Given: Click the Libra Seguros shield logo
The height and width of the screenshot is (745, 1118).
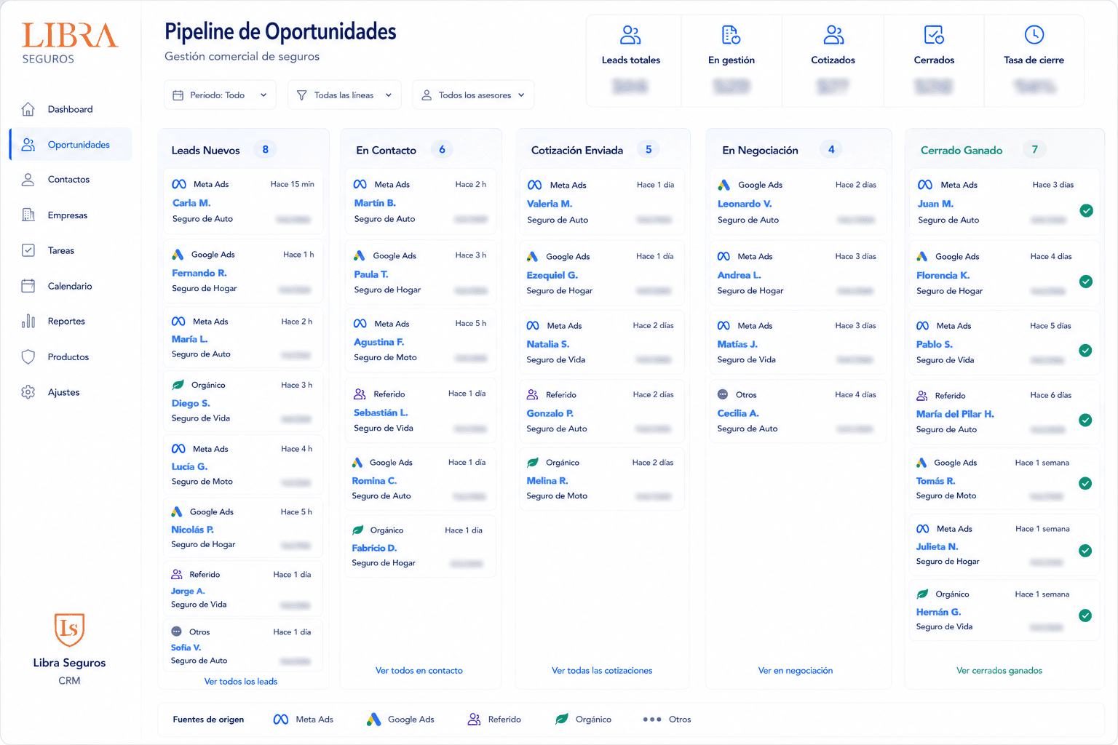Looking at the screenshot, I should pyautogui.click(x=69, y=629).
